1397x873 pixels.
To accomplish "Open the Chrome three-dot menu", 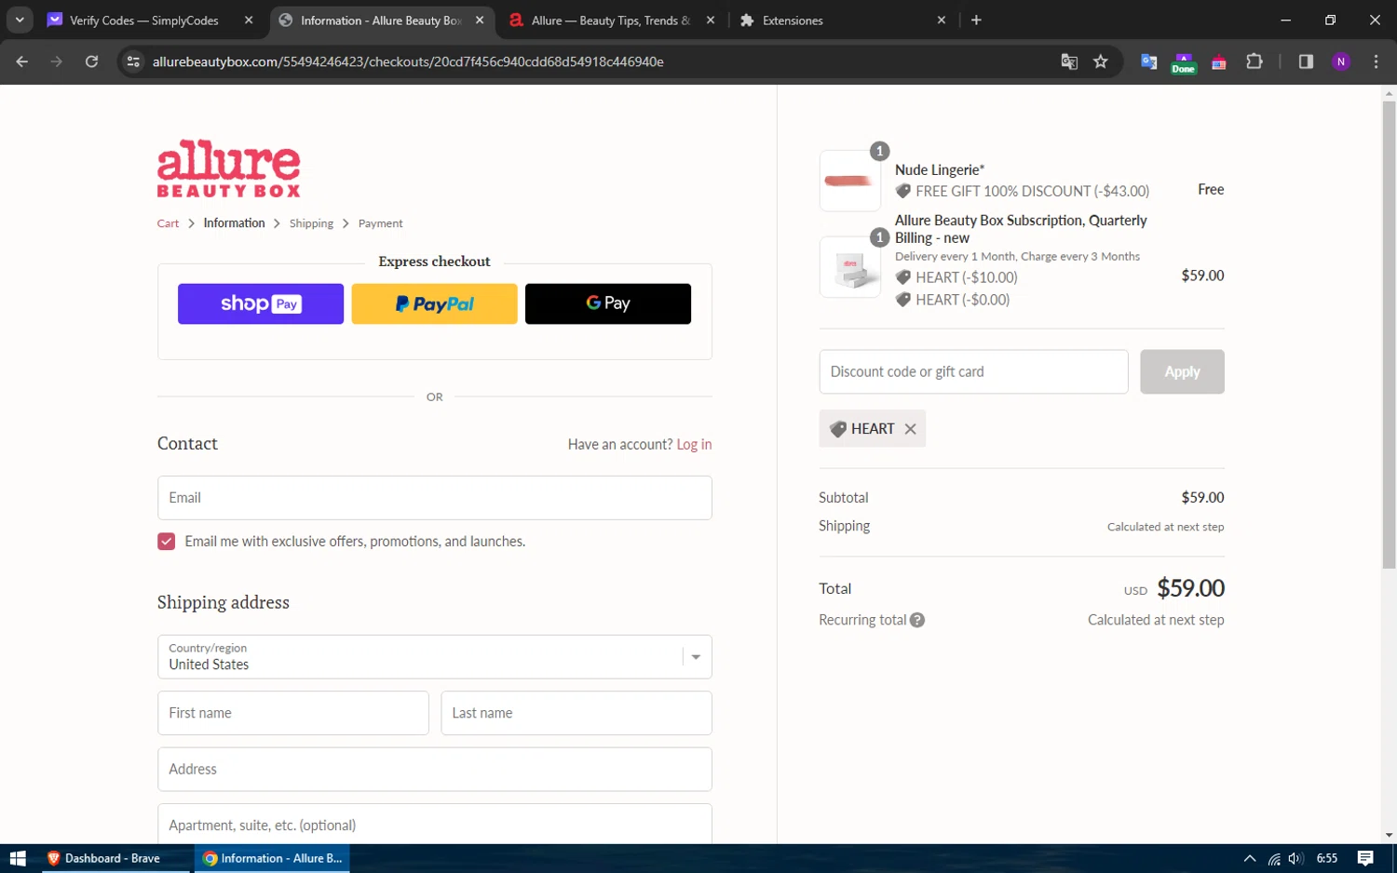I will (x=1377, y=61).
